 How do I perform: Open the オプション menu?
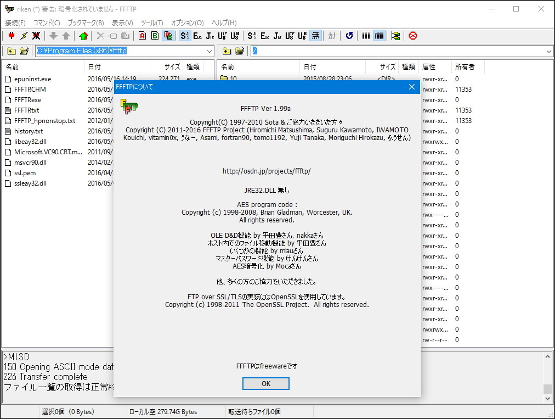[186, 23]
